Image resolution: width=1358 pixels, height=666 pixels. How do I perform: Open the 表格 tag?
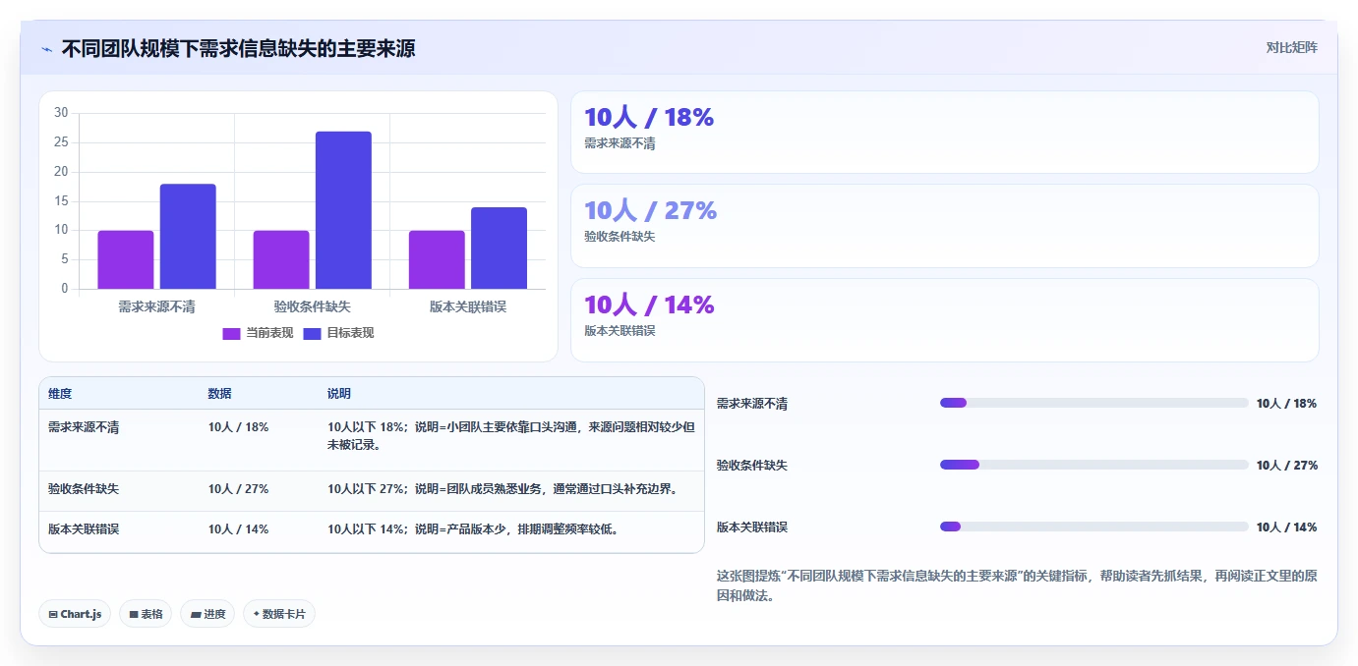[146, 614]
